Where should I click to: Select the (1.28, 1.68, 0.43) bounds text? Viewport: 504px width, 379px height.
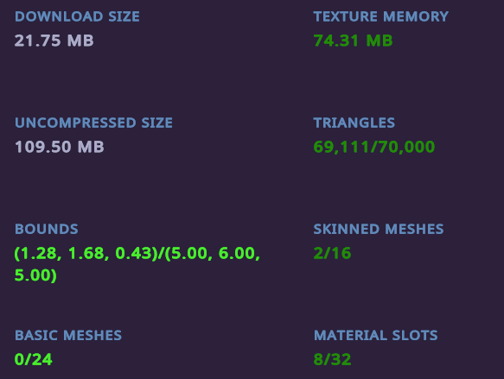86,253
